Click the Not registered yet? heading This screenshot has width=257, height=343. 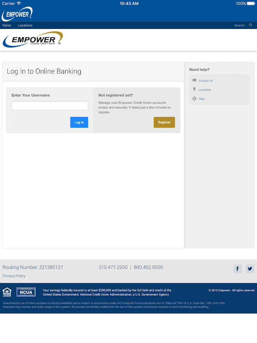[x=116, y=95]
